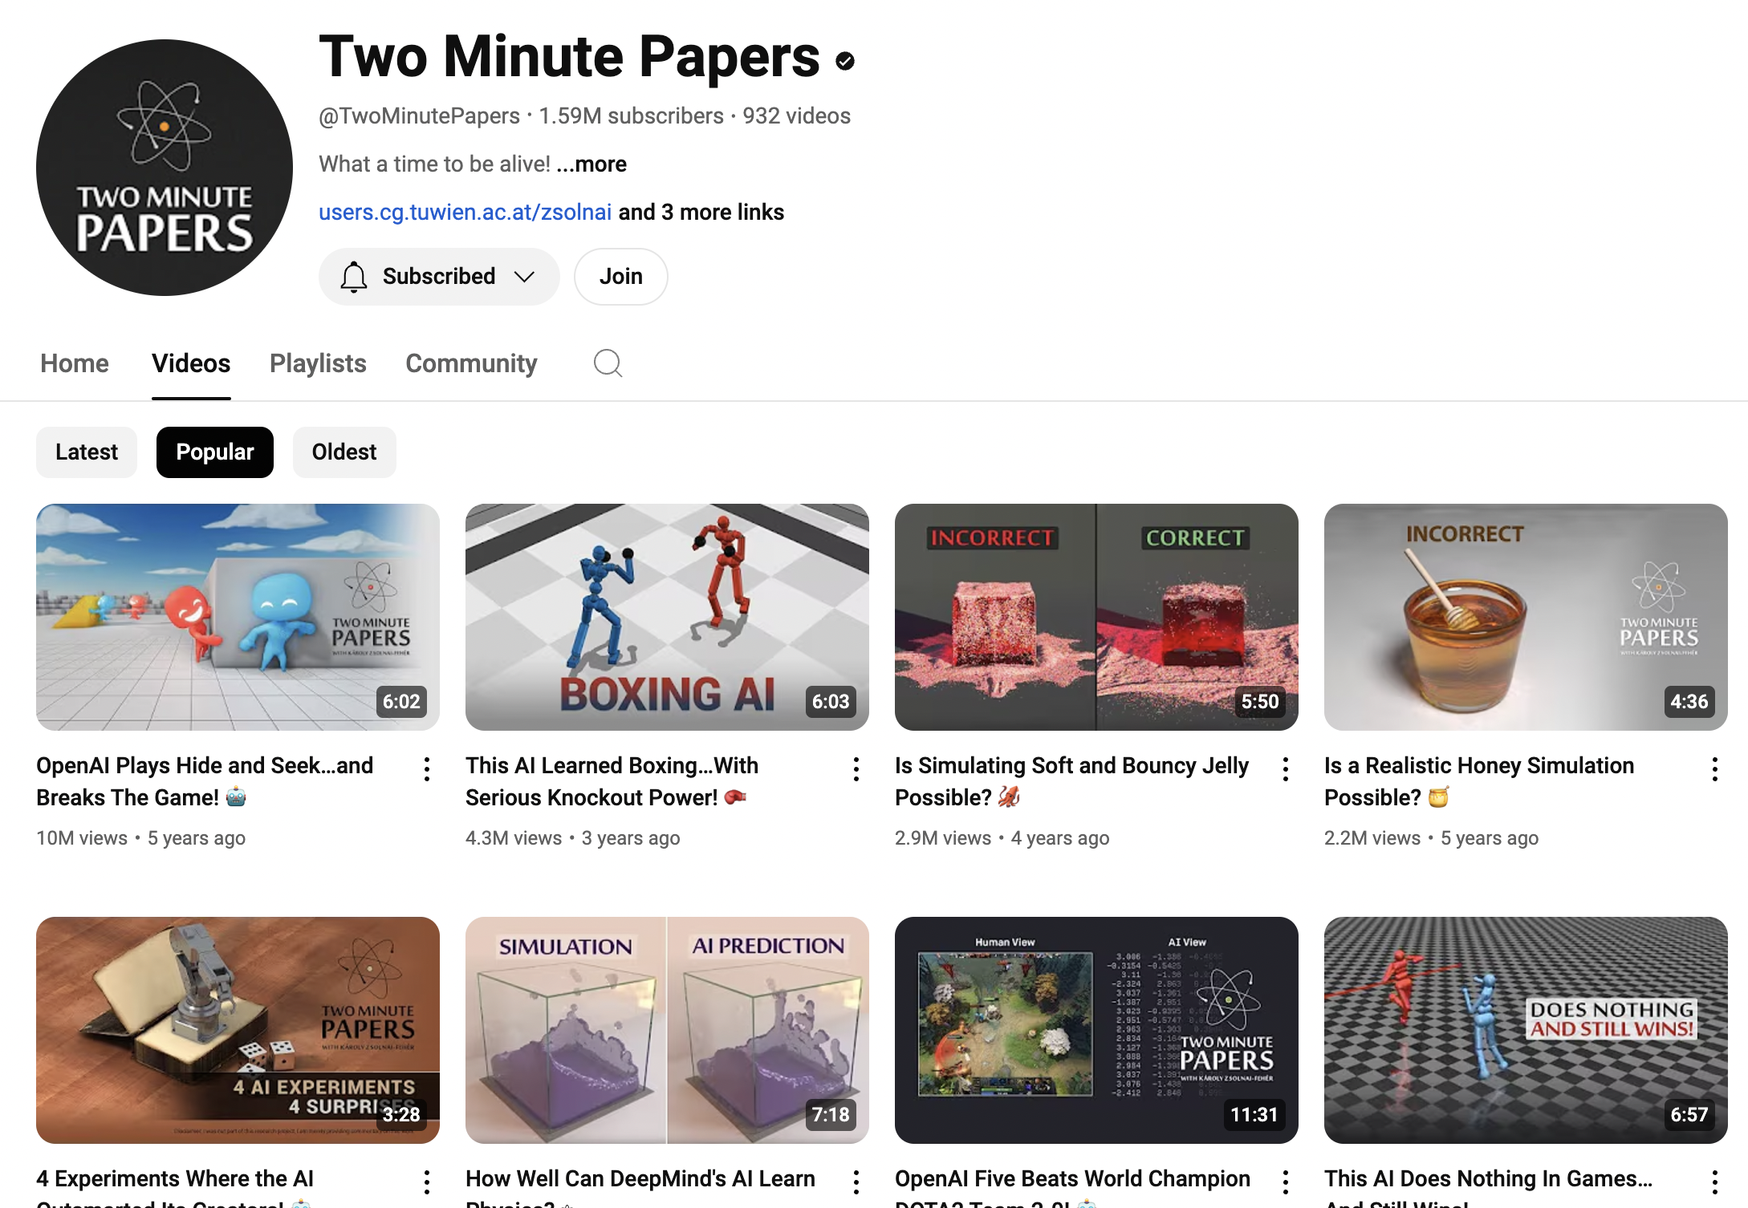Open 'Is Simulating Soft and Bouncy Jelly Possible?' title

pos(1071,781)
